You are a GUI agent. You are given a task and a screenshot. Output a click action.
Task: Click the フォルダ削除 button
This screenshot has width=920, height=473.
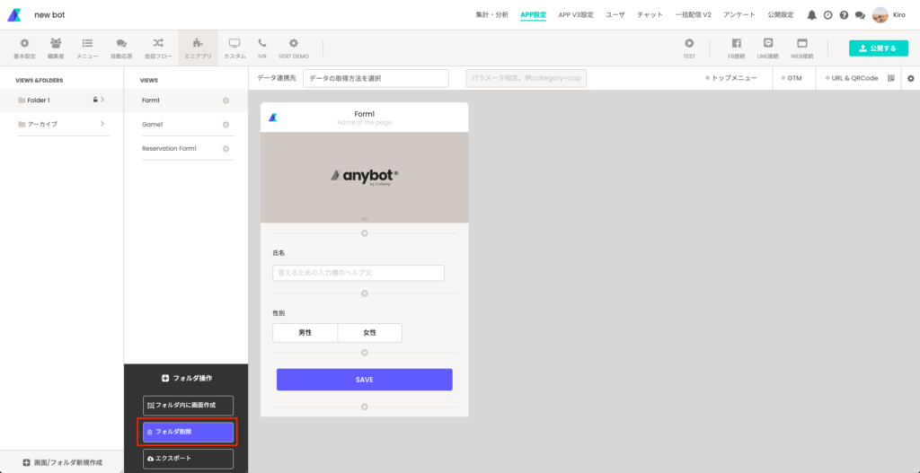[x=188, y=432]
